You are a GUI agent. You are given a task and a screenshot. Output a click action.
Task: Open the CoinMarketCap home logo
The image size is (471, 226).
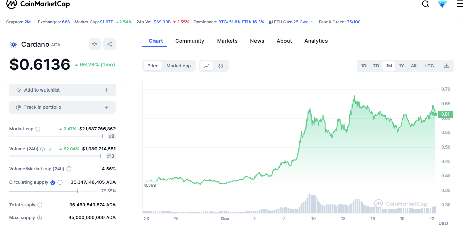[38, 4]
